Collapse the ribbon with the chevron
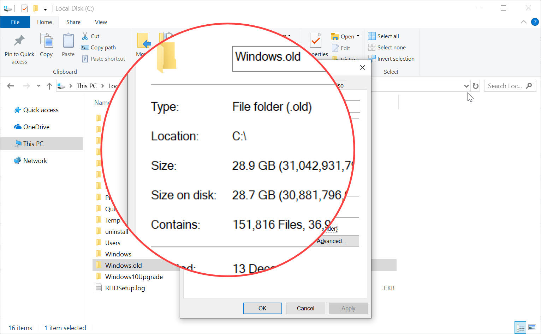541x334 pixels. 524,22
